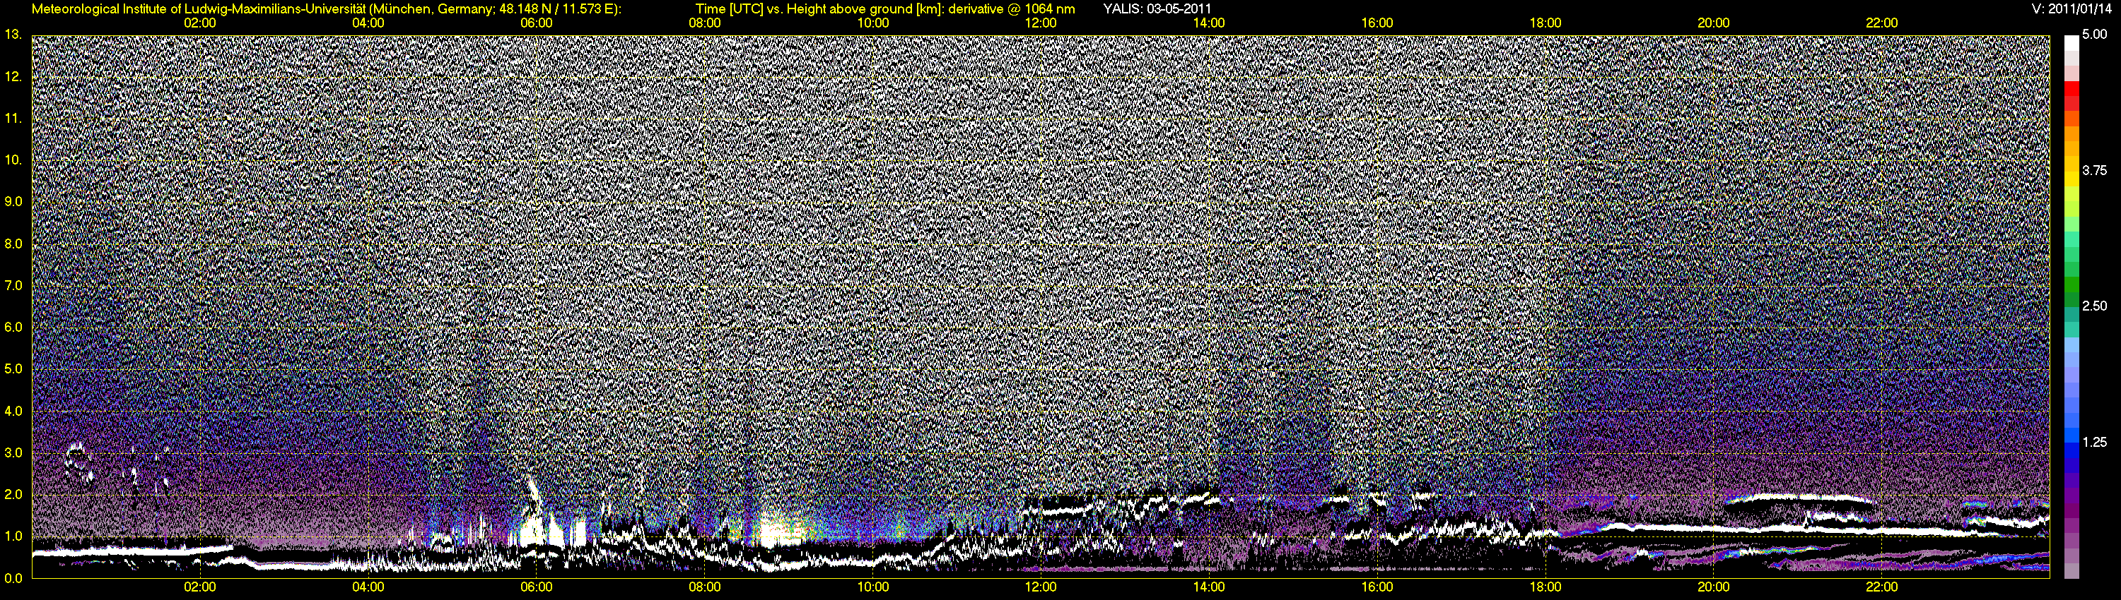The width and height of the screenshot is (2121, 600).
Task: Select the 08:00 label on the bottom time axis
Action: point(705,587)
